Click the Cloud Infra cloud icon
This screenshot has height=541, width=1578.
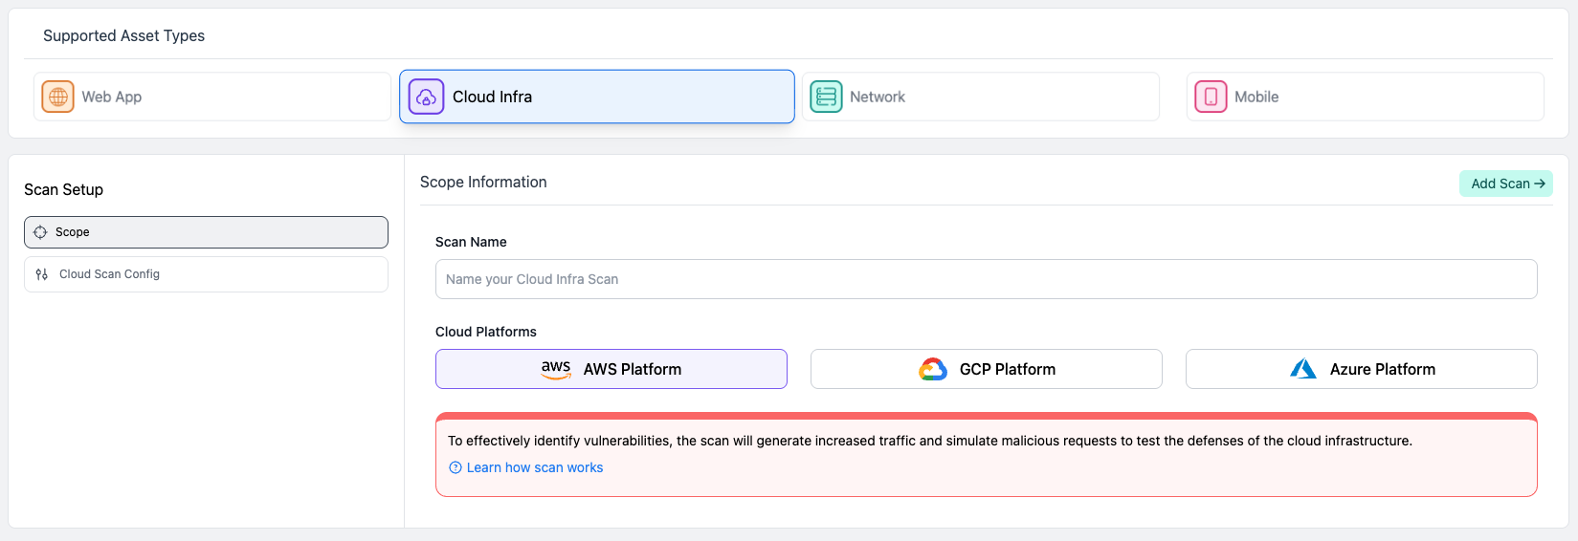pos(426,97)
